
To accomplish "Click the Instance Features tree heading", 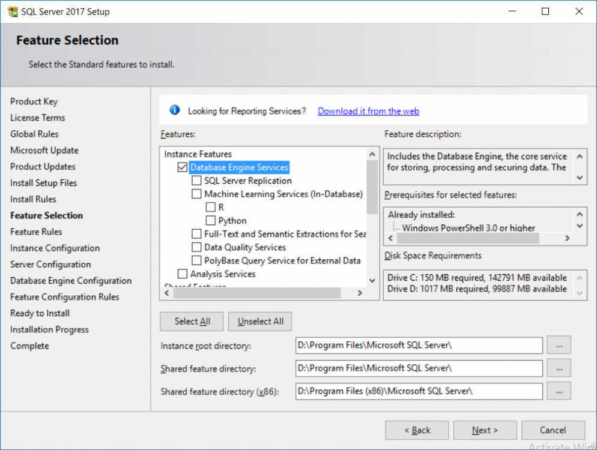I will pos(198,154).
